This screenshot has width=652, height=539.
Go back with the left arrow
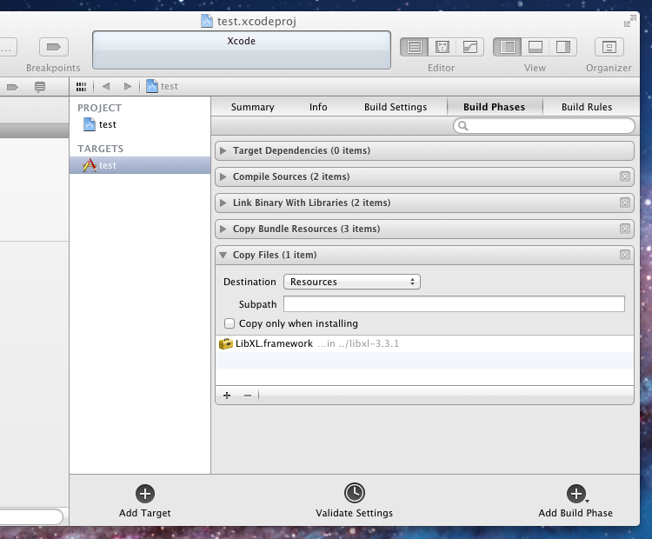106,87
